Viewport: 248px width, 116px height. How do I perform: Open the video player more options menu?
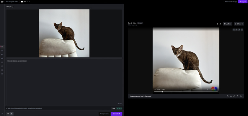217,89
